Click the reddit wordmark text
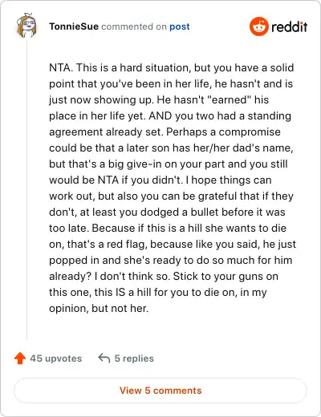The image size is (321, 417). click(x=290, y=26)
